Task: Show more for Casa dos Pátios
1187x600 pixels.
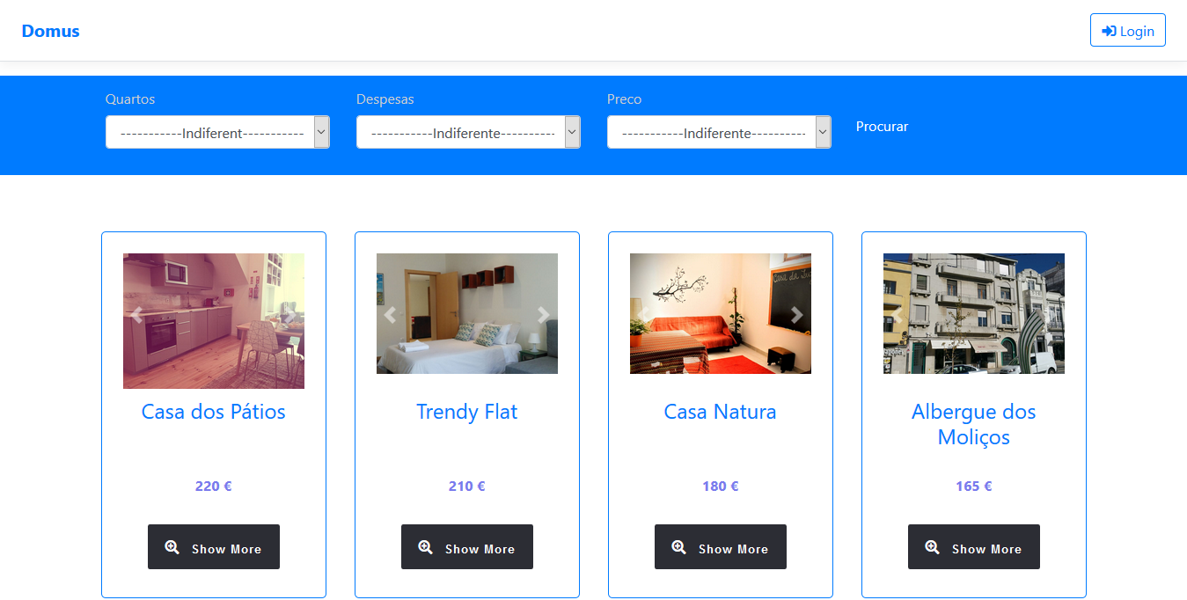Action: pyautogui.click(x=214, y=547)
